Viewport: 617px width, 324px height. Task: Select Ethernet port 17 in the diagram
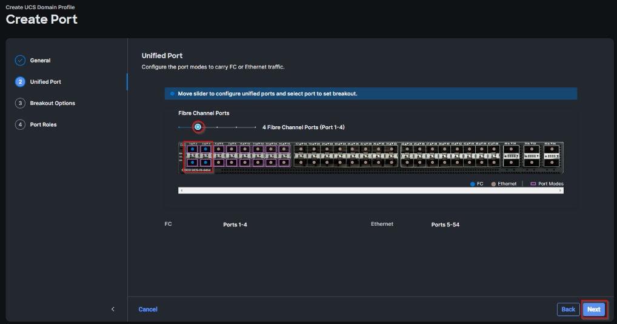click(301, 149)
